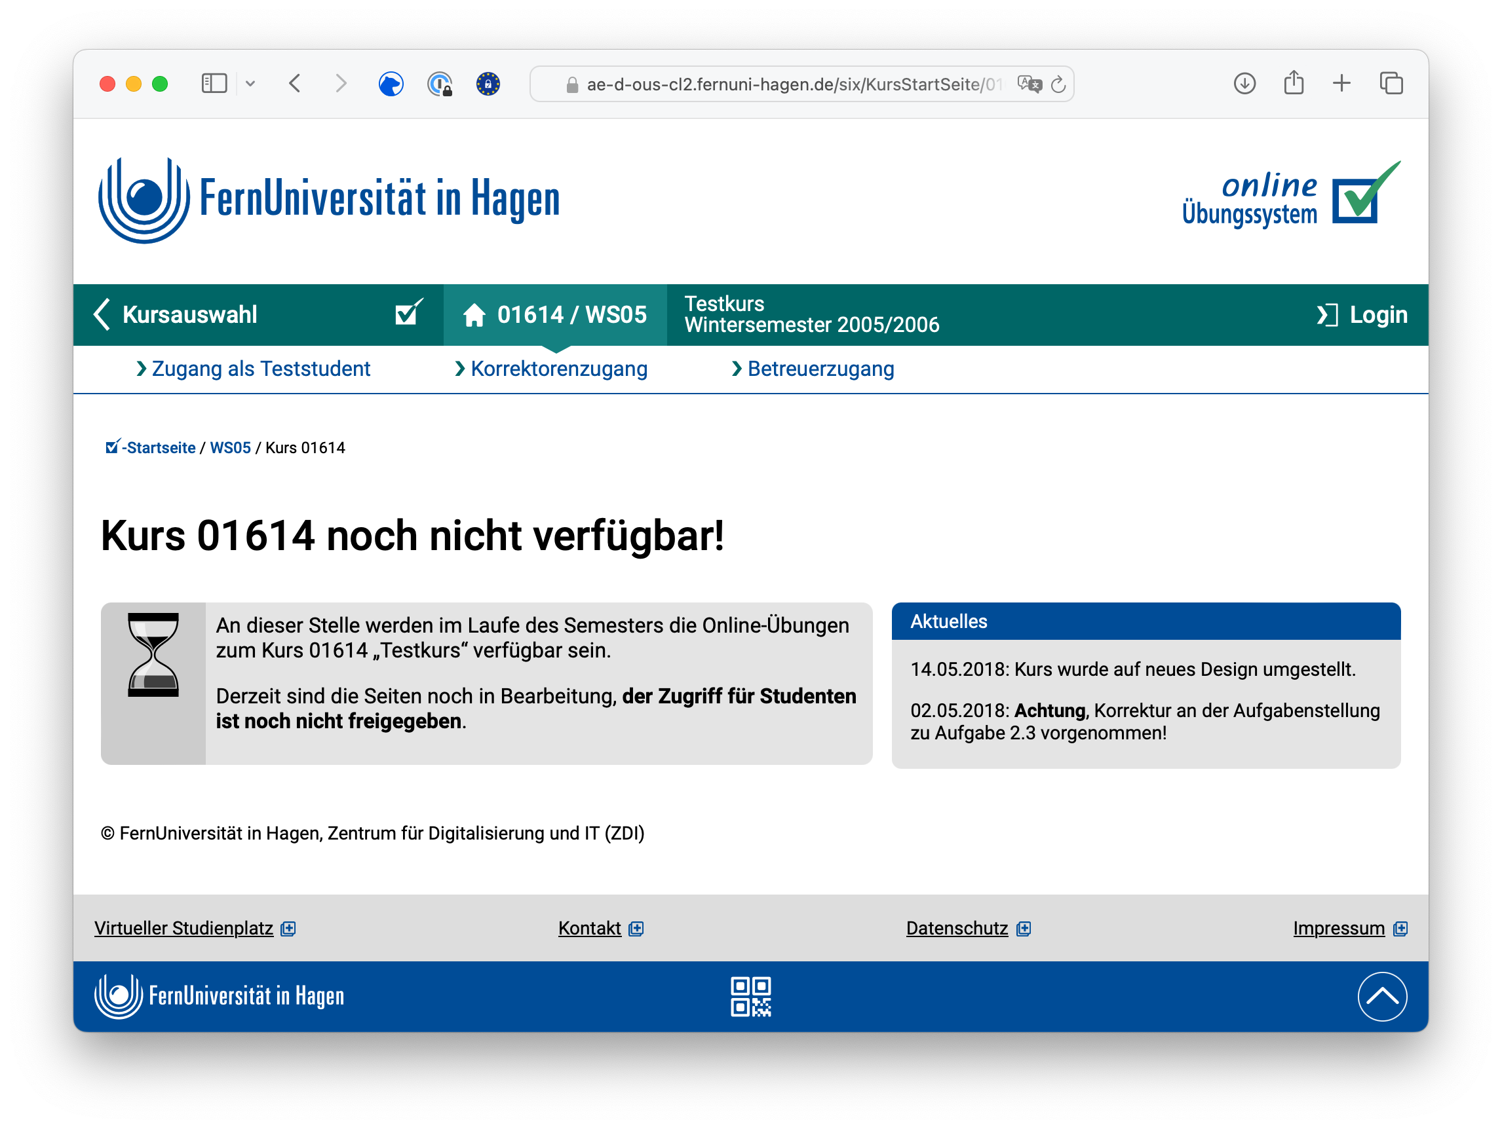Viewport: 1502px width, 1129px height.
Task: Open the padlock privacy extension icon
Action: [x=440, y=84]
